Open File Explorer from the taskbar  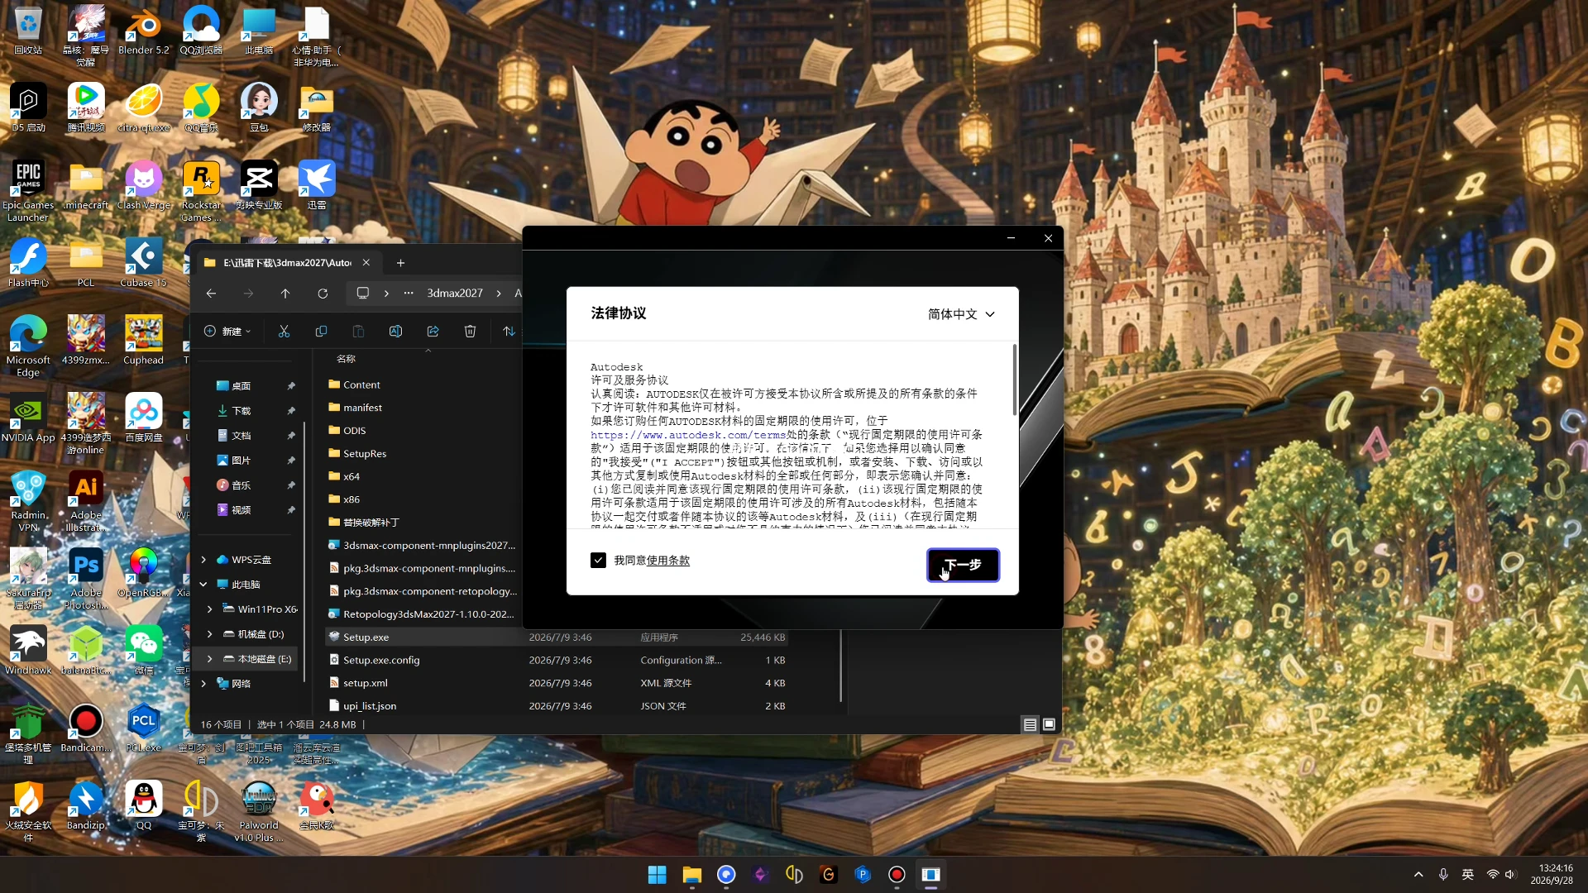point(691,875)
